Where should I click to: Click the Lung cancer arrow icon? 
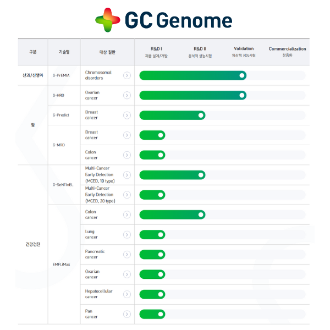127,234
